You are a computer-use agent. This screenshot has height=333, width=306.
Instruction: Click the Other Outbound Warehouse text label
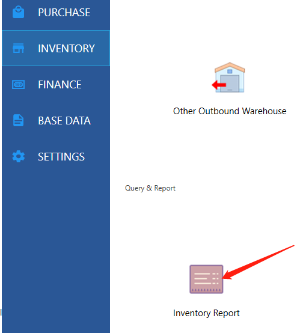230,111
